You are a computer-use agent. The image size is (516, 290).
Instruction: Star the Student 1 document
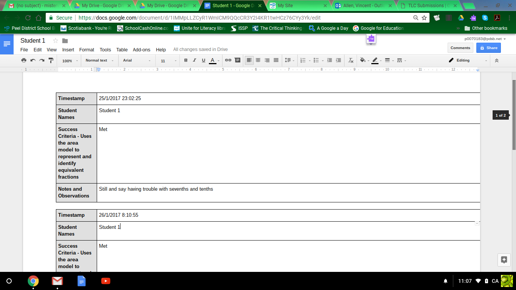56,41
